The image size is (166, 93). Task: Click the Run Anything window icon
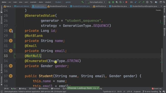coord(161,2)
